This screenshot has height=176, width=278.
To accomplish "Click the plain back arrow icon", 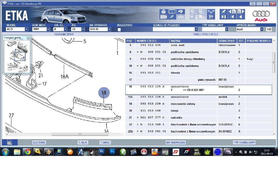I will (x=241, y=17).
